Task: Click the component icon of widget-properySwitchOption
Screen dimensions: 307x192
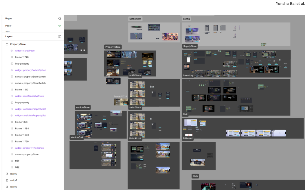Action: pos(12,70)
